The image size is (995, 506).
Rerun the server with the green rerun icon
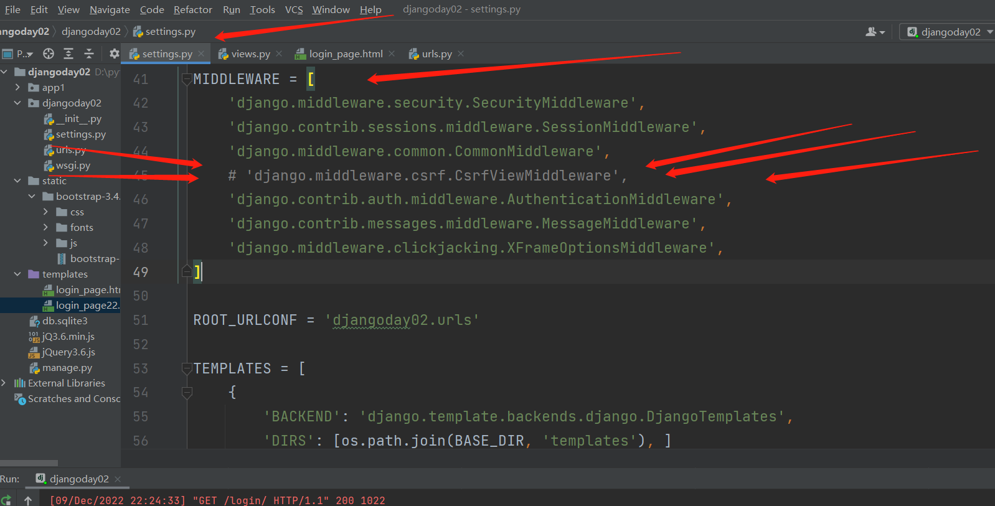(6, 500)
